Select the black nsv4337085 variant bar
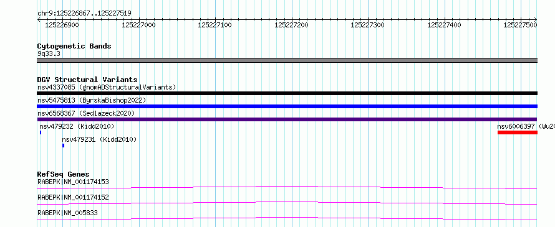Image resolution: width=555 pixels, height=227 pixels. click(287, 93)
